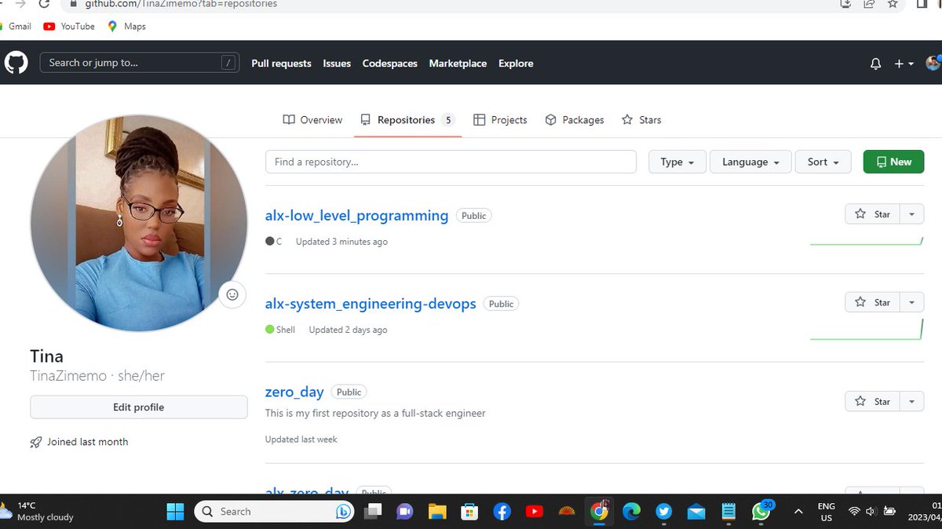Image resolution: width=942 pixels, height=529 pixels.
Task: Click the share page icon in address bar
Action: coord(869,4)
